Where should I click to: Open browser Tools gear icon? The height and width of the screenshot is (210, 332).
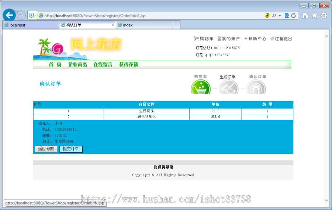324,16
